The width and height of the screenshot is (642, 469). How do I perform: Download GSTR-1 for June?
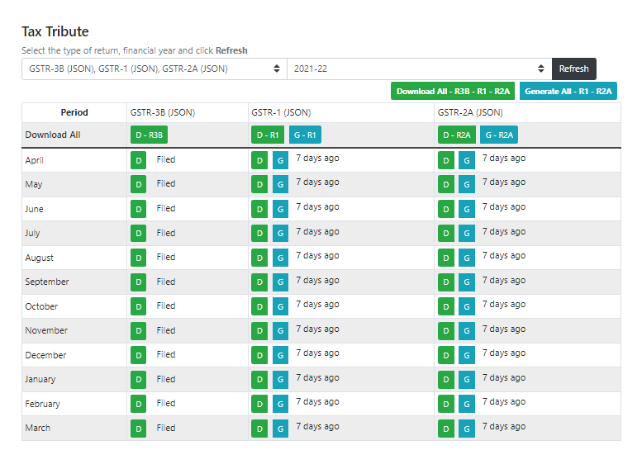click(x=259, y=209)
